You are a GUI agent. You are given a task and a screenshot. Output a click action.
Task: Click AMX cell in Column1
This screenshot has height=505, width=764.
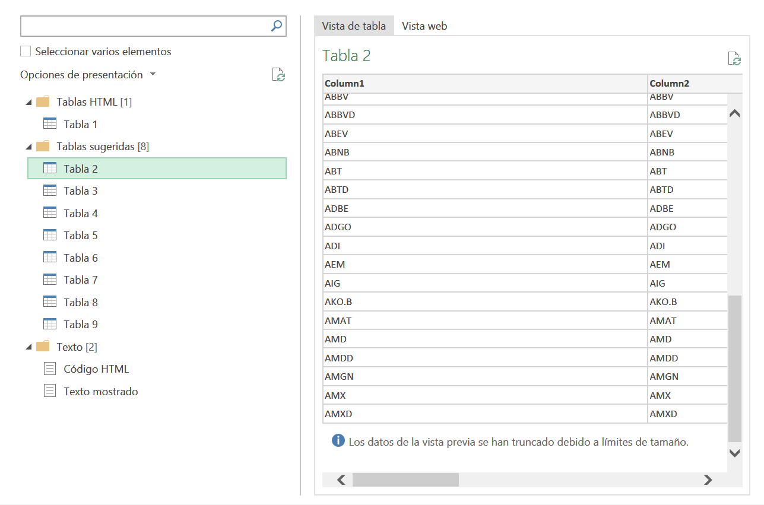(x=485, y=395)
